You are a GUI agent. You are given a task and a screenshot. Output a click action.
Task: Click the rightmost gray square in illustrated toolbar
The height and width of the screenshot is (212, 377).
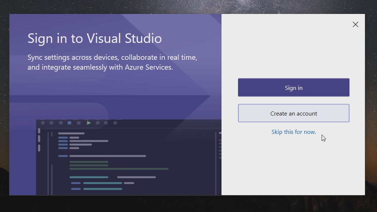(115, 123)
